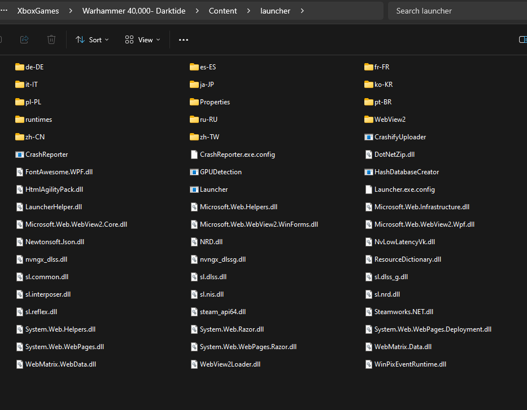Image resolution: width=527 pixels, height=410 pixels.
Task: Open the See more ellipsis menu
Action: click(184, 40)
